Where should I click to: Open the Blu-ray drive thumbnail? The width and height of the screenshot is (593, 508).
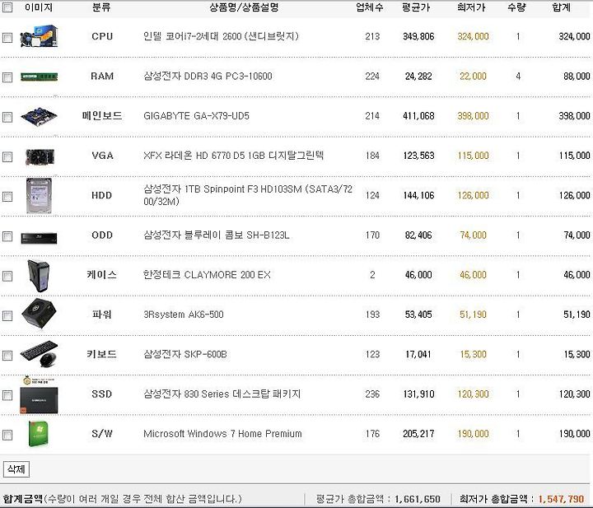39,238
